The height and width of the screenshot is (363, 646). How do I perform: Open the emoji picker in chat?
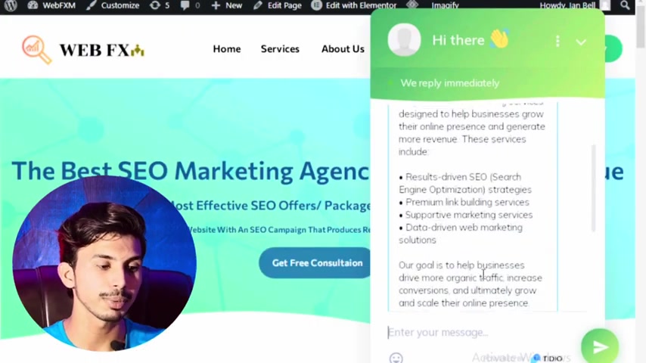(x=396, y=358)
